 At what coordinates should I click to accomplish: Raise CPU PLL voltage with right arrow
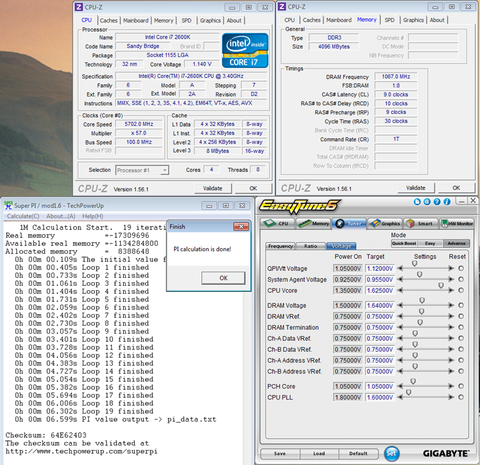click(451, 397)
